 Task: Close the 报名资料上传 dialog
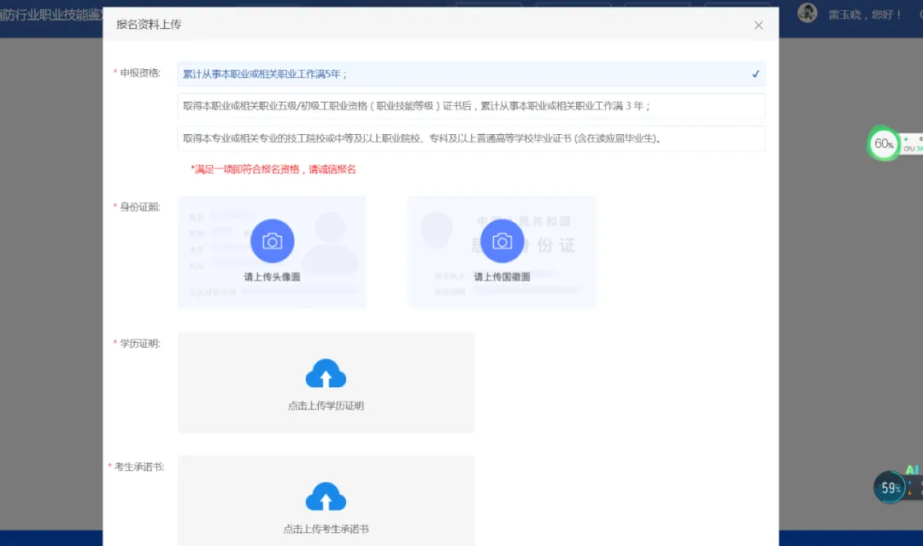(758, 25)
